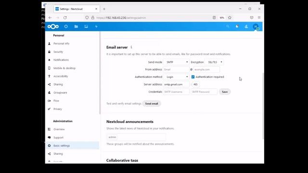Select the Settings - Nextcloud browser tab

pyautogui.click(x=77, y=9)
